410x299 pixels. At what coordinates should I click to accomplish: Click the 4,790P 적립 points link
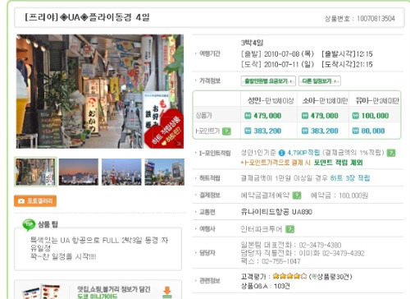point(303,153)
